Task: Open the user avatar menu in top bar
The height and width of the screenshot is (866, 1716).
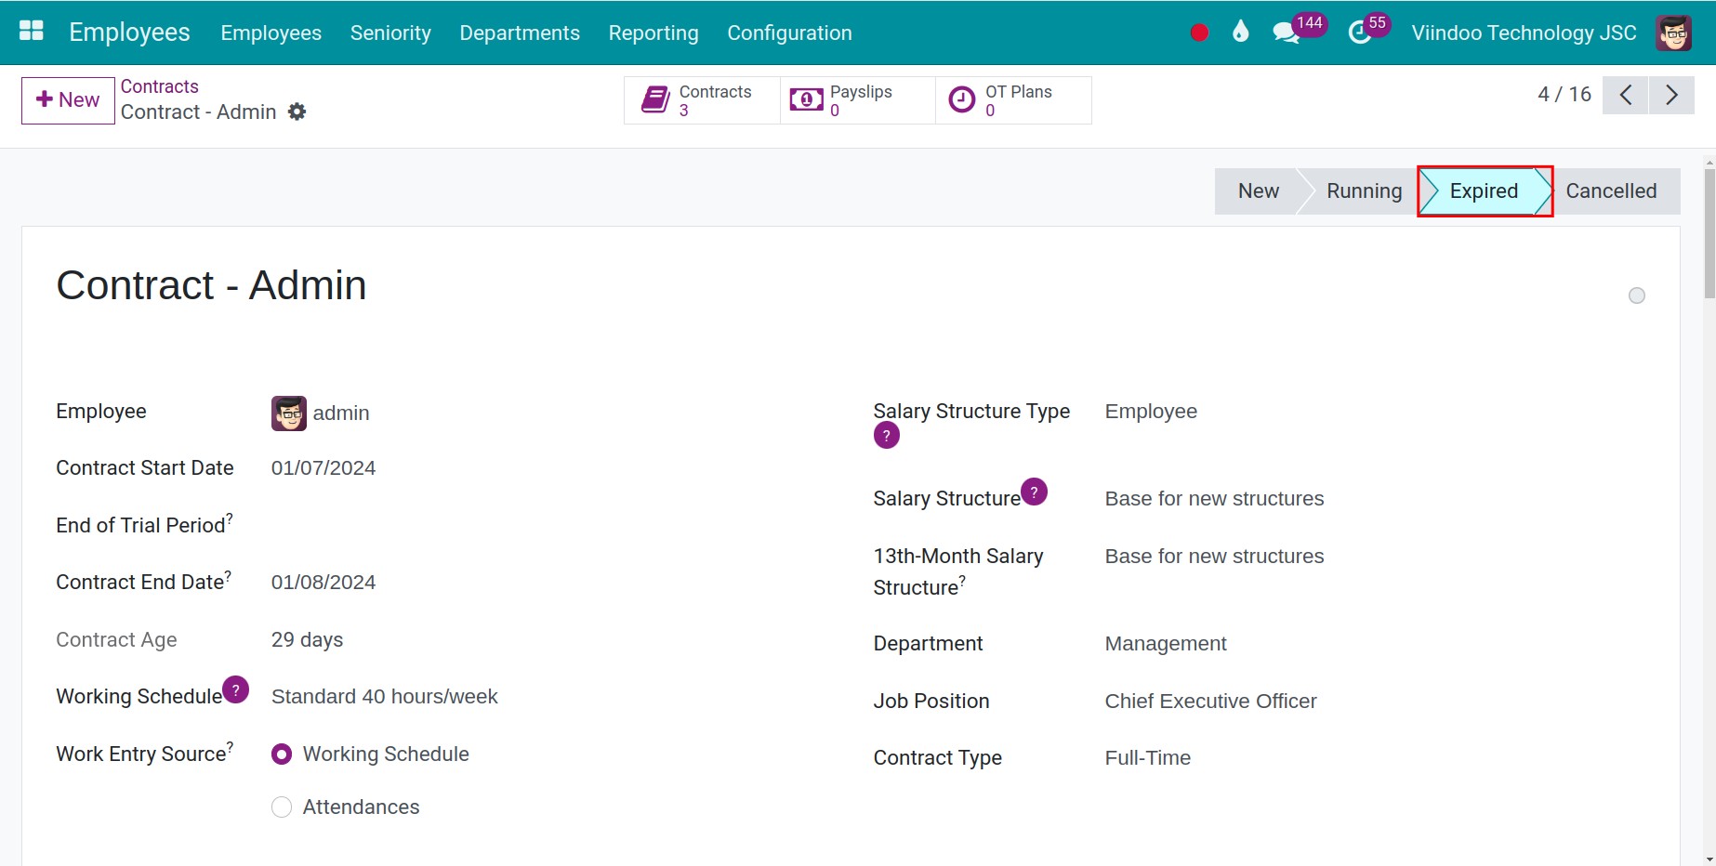Action: pyautogui.click(x=1673, y=33)
